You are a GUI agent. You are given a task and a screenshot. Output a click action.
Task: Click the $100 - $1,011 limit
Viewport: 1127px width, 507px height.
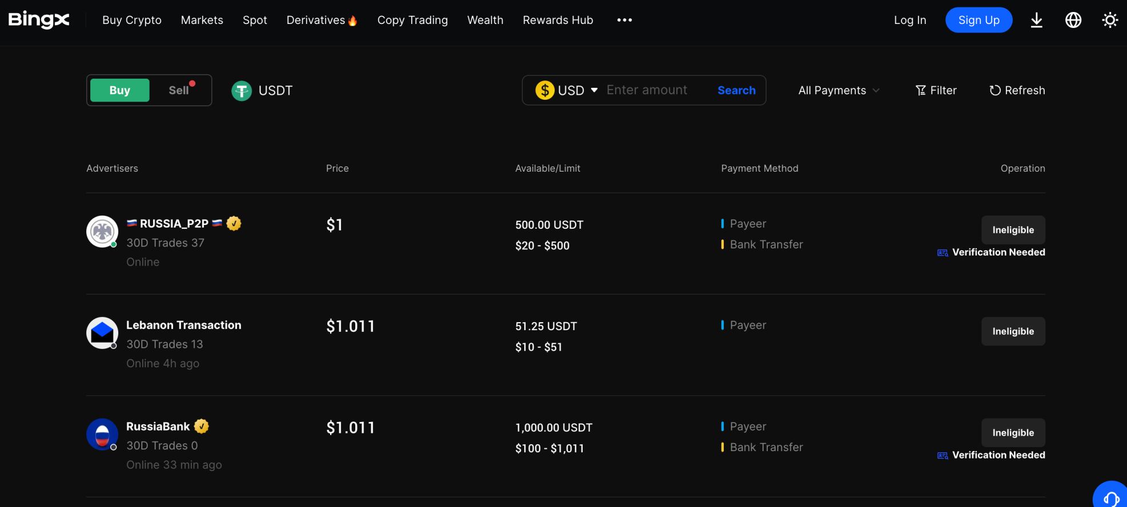click(x=550, y=449)
